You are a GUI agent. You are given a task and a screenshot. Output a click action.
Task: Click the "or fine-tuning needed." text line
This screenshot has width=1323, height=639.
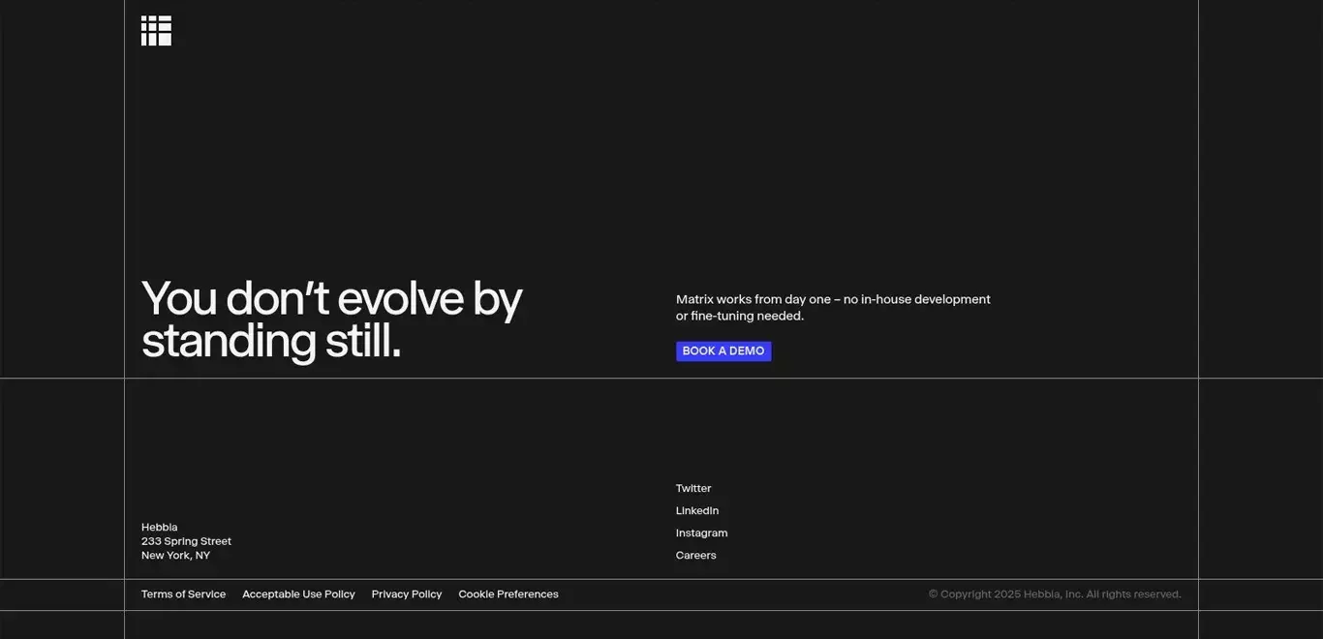(739, 317)
